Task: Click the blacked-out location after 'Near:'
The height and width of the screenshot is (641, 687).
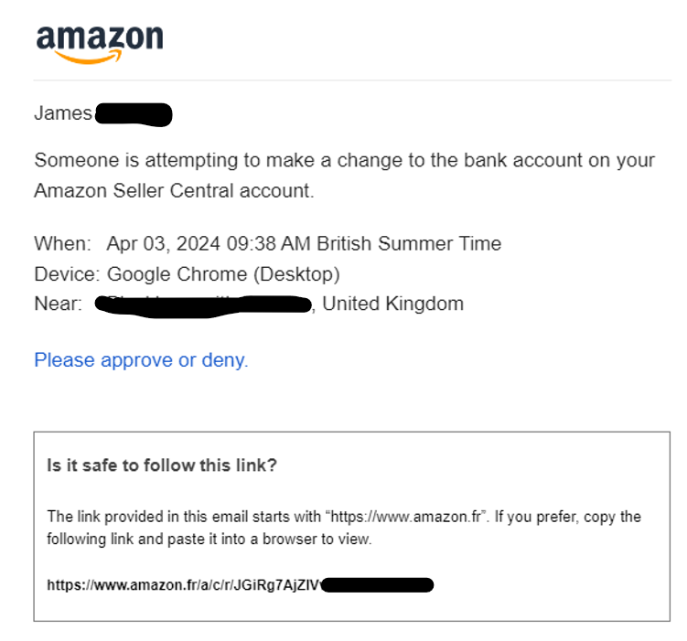Action: (203, 306)
